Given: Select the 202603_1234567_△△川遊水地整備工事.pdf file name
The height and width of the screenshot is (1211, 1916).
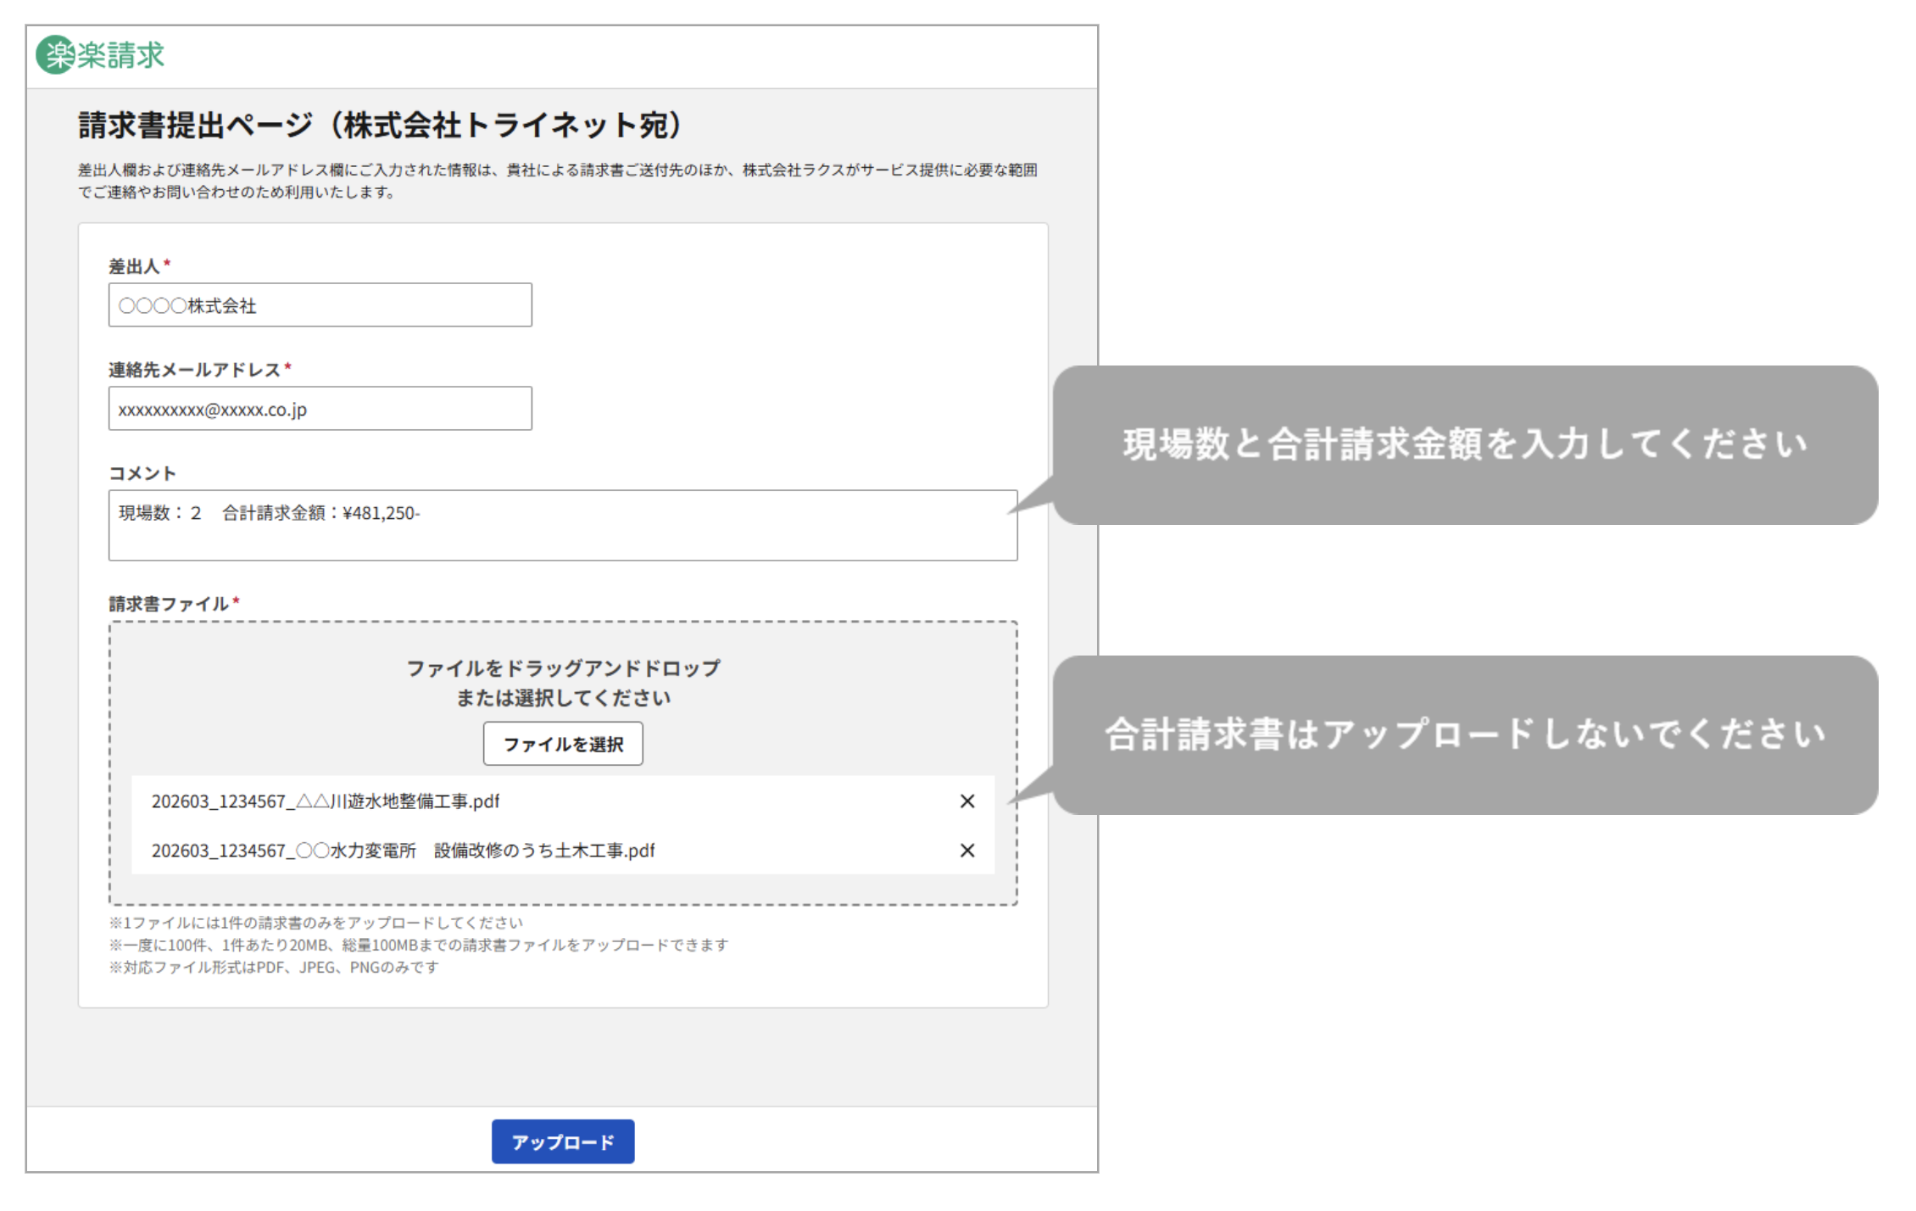Looking at the screenshot, I should click(326, 801).
